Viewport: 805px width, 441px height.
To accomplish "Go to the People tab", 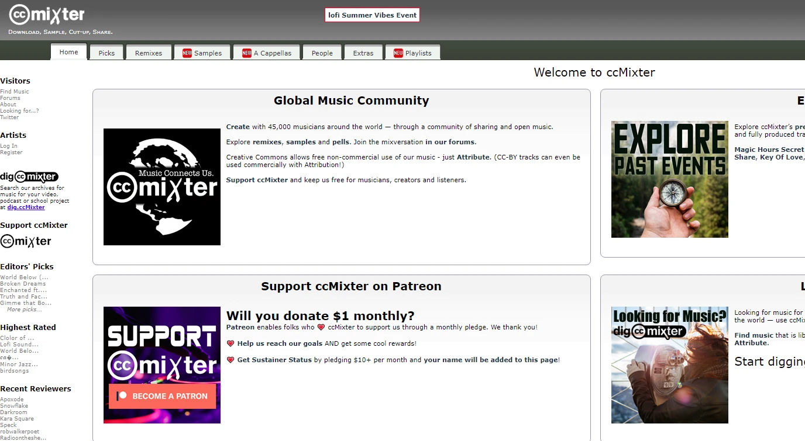I will tap(322, 53).
